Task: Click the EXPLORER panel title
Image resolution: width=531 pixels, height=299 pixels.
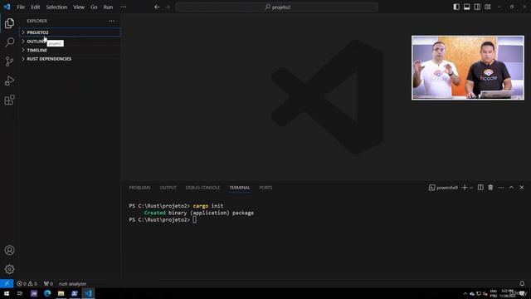Action: click(37, 21)
